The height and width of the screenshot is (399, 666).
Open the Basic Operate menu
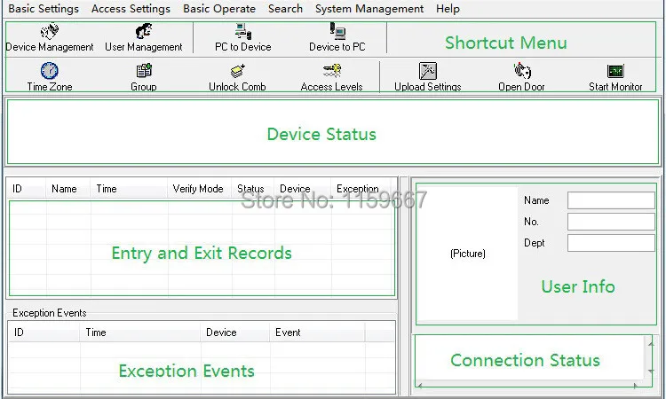[x=219, y=9]
